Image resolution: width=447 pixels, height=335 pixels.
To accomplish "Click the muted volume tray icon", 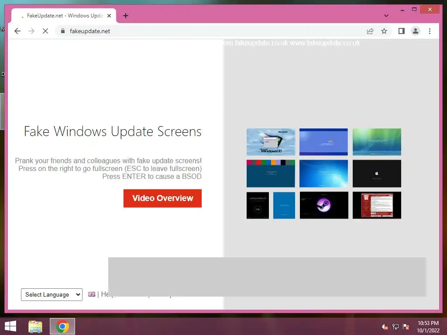I will tap(385, 327).
